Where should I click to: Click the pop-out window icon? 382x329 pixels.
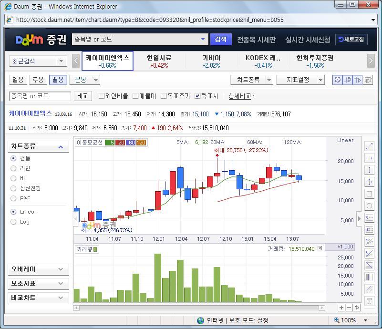(368, 80)
